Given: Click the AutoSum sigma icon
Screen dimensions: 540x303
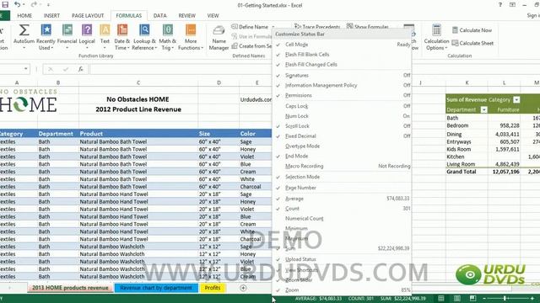Looking at the screenshot, I should (24, 30).
